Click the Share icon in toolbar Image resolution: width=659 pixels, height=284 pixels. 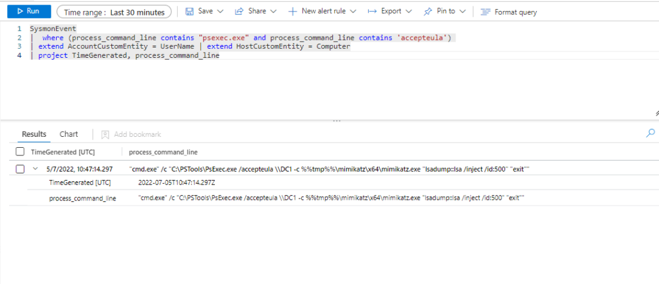tap(239, 12)
